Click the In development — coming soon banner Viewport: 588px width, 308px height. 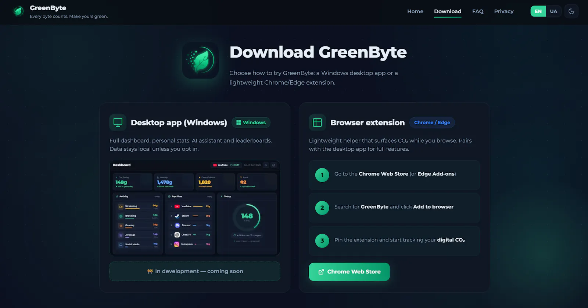[195, 271]
